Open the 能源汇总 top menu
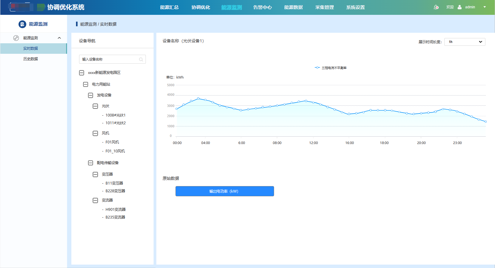 coord(169,7)
